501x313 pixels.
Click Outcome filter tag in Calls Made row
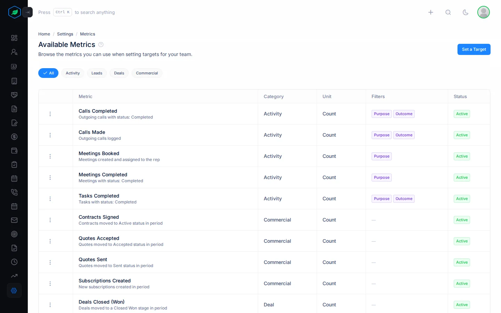404,135
